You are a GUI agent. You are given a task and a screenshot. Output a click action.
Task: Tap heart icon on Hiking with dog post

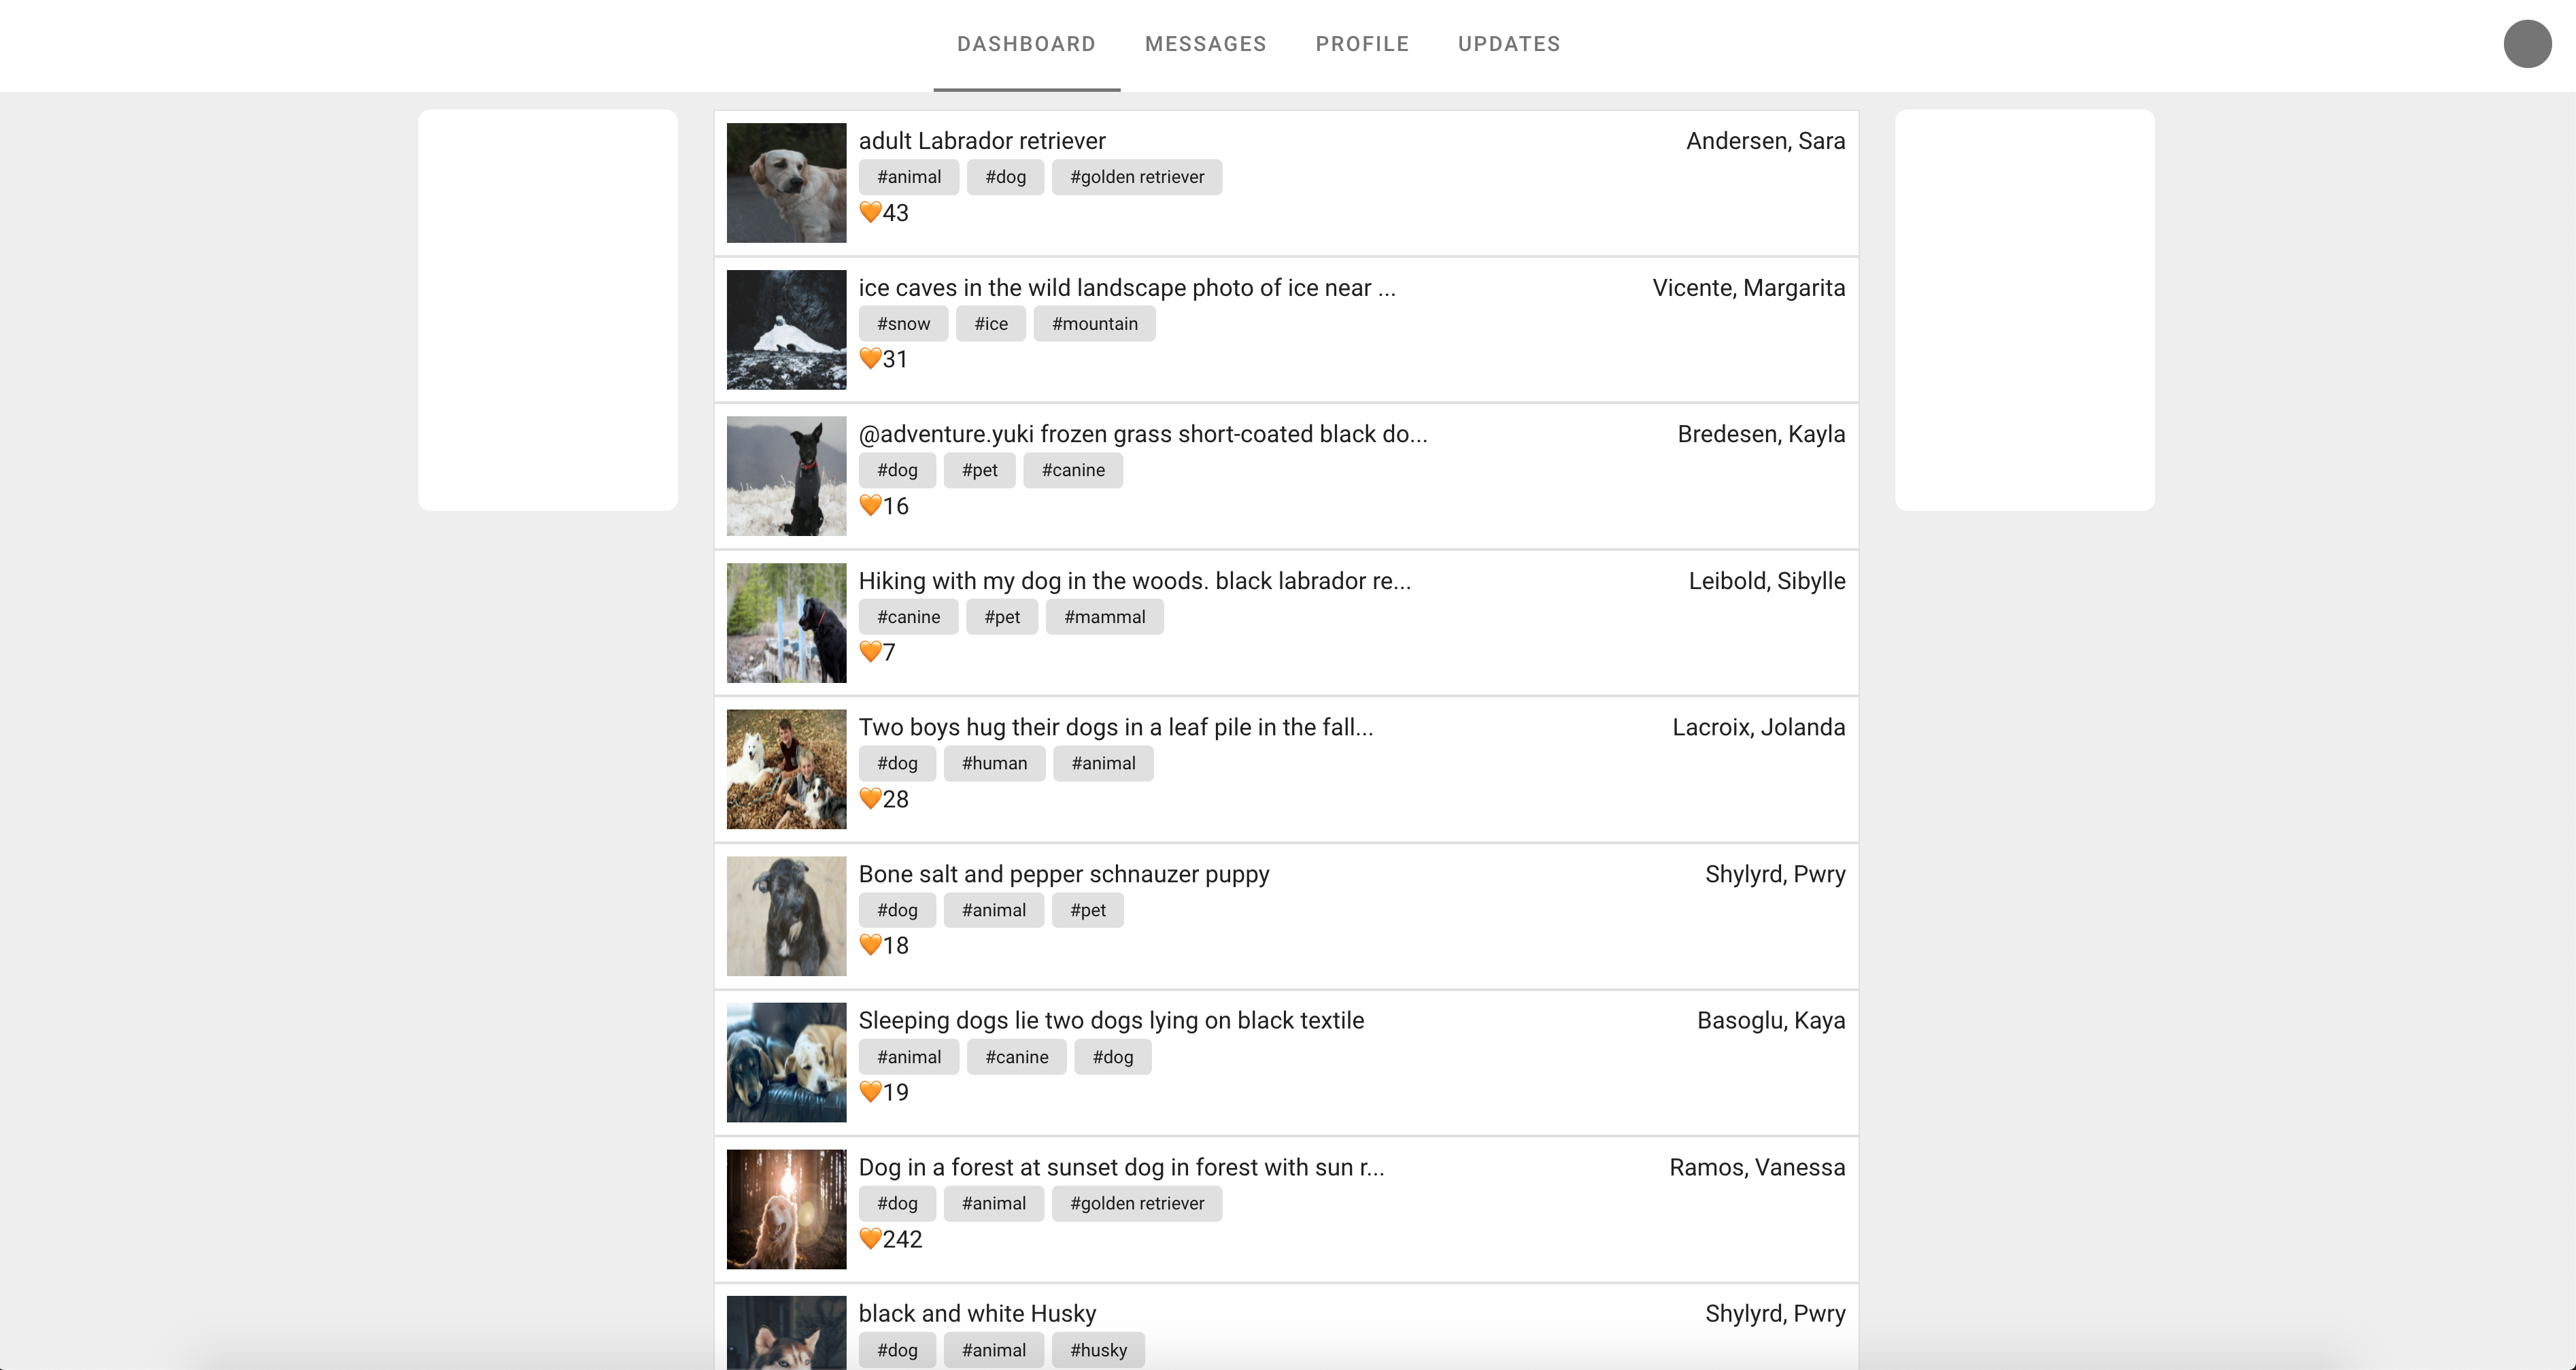pyautogui.click(x=870, y=652)
